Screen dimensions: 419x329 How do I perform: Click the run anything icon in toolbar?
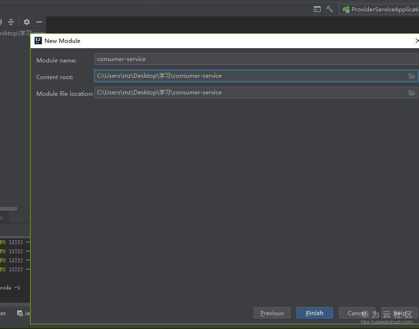point(317,10)
